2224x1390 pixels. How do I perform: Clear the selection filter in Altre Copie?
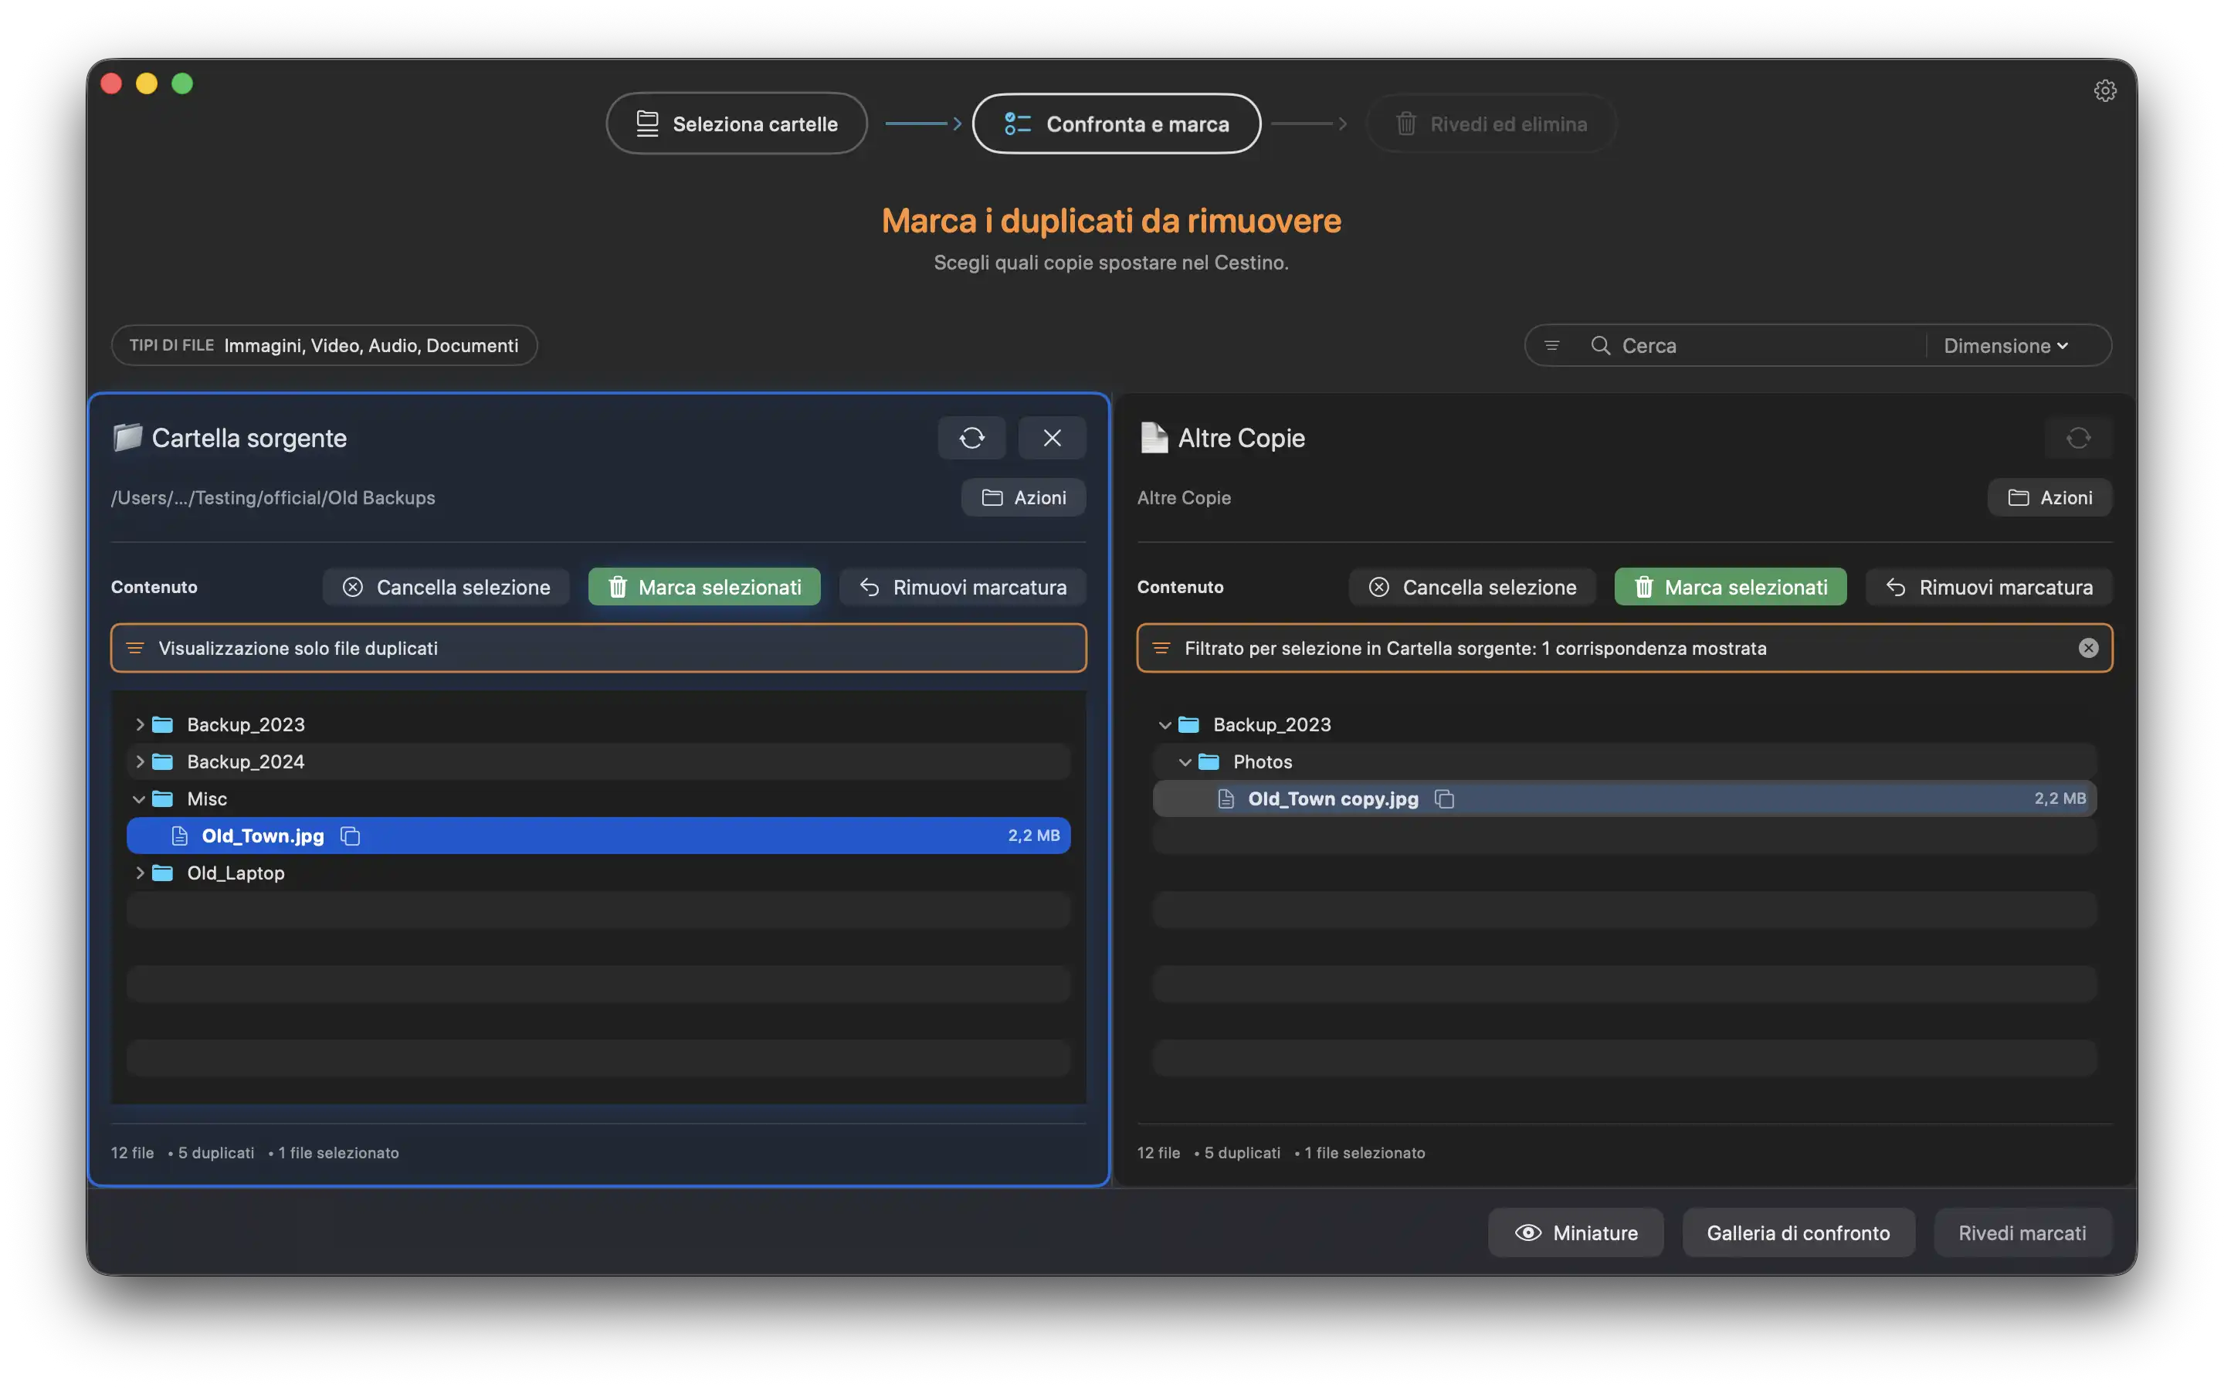coord(2088,648)
